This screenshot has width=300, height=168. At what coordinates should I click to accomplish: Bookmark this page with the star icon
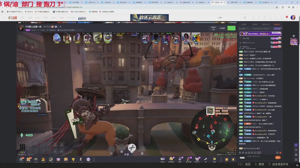[277, 7]
